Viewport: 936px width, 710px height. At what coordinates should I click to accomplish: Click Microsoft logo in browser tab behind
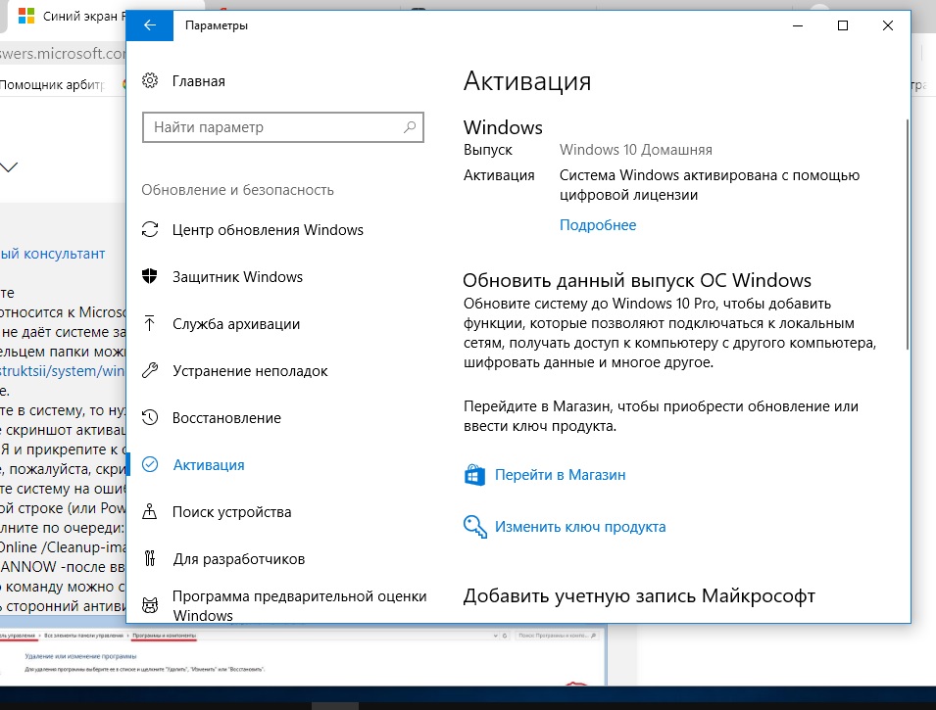[26, 16]
